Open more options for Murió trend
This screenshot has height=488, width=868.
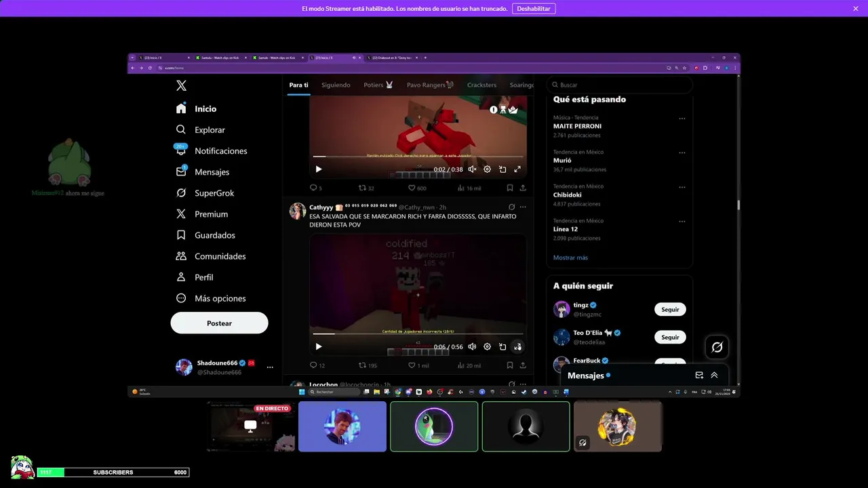[x=682, y=152]
